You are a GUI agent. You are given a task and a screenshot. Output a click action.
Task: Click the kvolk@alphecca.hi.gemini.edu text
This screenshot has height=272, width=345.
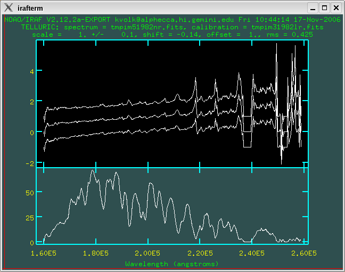tap(174, 20)
